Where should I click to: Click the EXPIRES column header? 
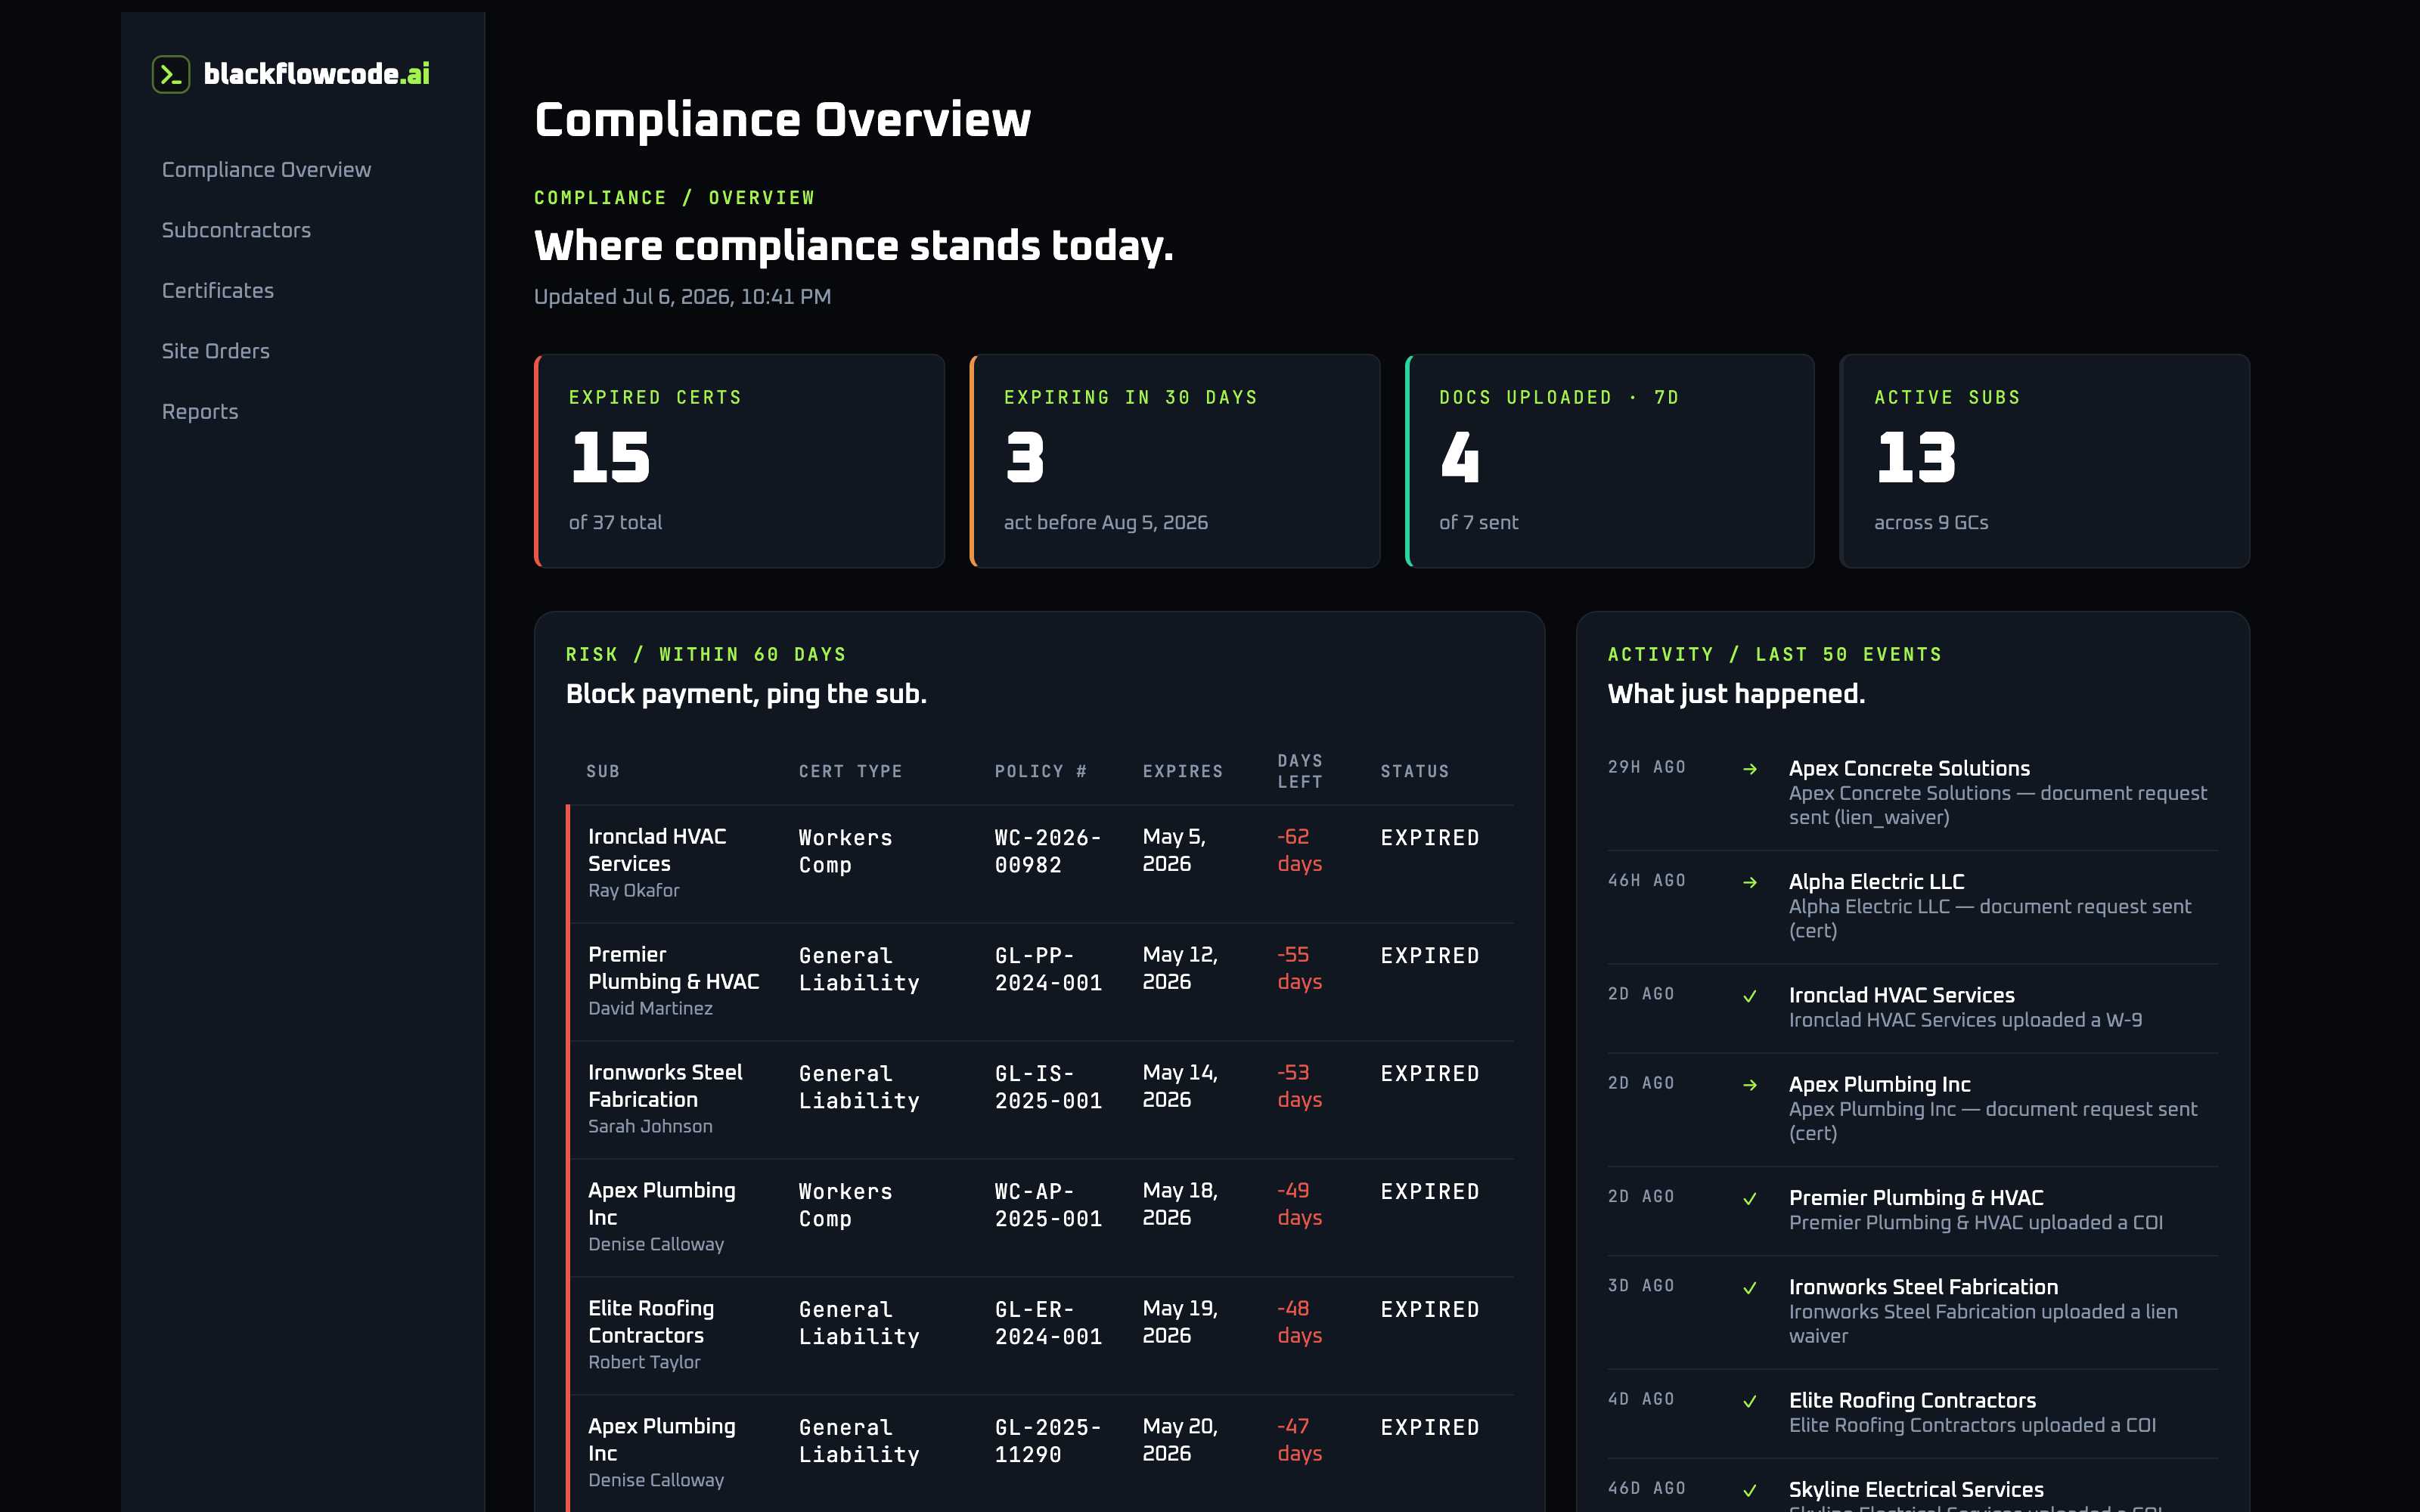tap(1183, 771)
